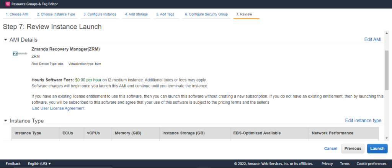Go to step 6 Configure Security Group tab
This screenshot has width=392, height=168.
[206, 14]
